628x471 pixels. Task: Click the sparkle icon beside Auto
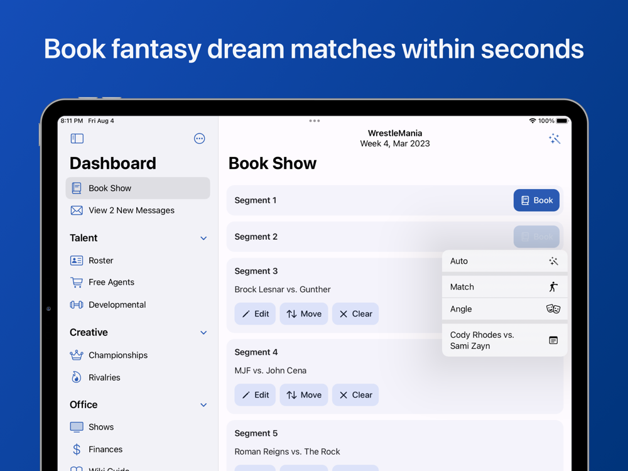pyautogui.click(x=553, y=261)
